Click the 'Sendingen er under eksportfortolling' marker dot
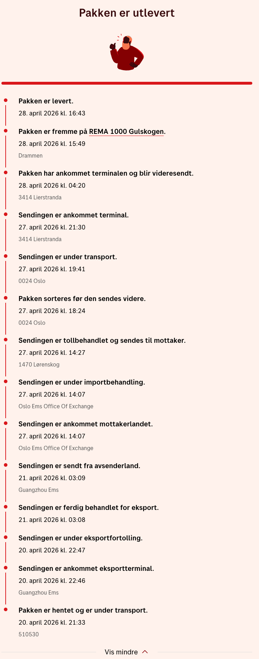The height and width of the screenshot is (659, 259). point(6,537)
